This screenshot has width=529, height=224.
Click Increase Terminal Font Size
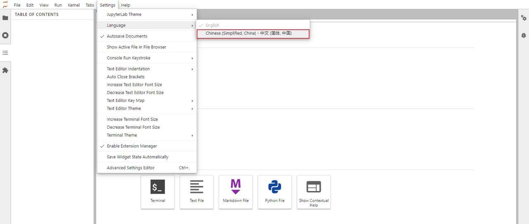[x=147, y=119]
